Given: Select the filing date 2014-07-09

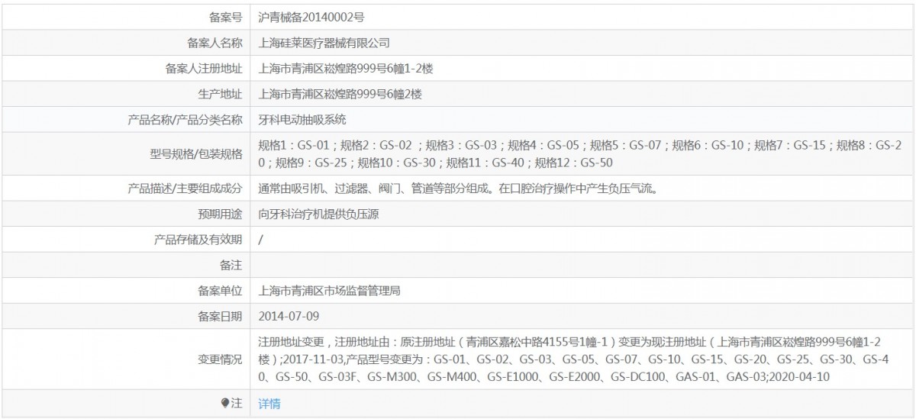Looking at the screenshot, I should (287, 315).
